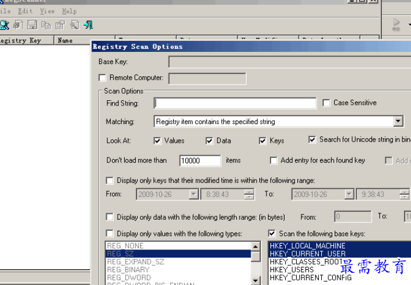The width and height of the screenshot is (411, 285).
Task: Click the Base Key field
Action: click(290, 62)
